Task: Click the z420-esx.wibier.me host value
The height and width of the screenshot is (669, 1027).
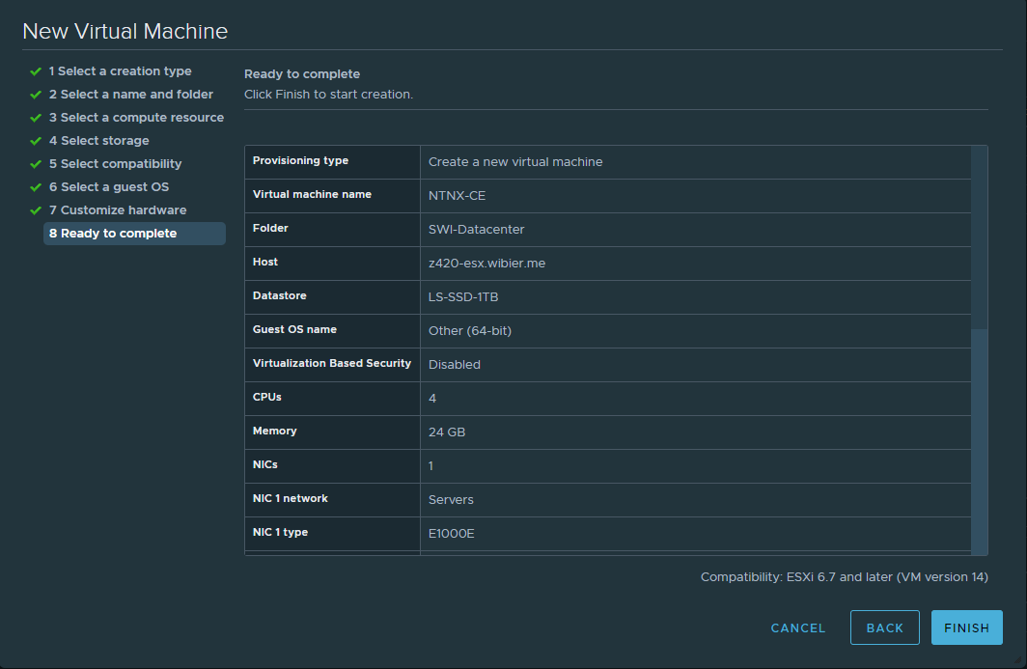Action: click(x=486, y=264)
